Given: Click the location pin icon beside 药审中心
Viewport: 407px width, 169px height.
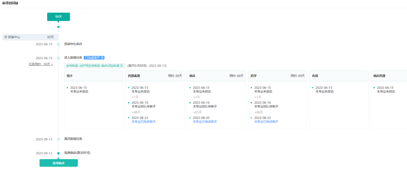Looking at the screenshot, I should [6, 37].
